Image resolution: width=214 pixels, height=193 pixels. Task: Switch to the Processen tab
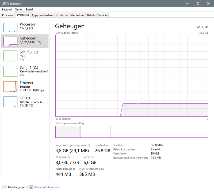coord(8,15)
